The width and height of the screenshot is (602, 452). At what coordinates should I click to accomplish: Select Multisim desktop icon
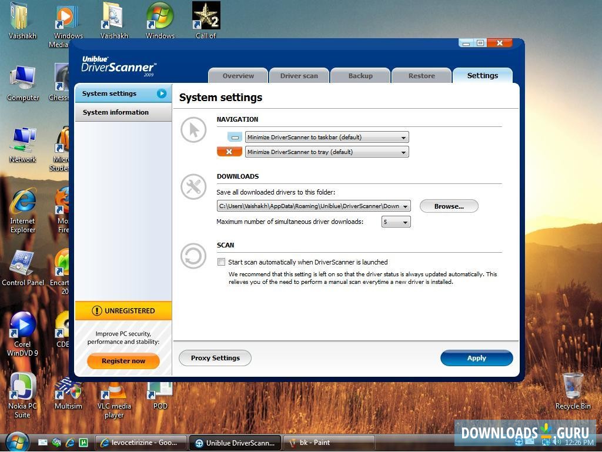[x=68, y=394]
